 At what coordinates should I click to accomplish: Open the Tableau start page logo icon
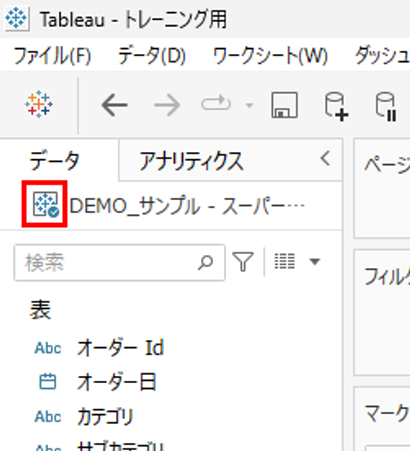[39, 104]
